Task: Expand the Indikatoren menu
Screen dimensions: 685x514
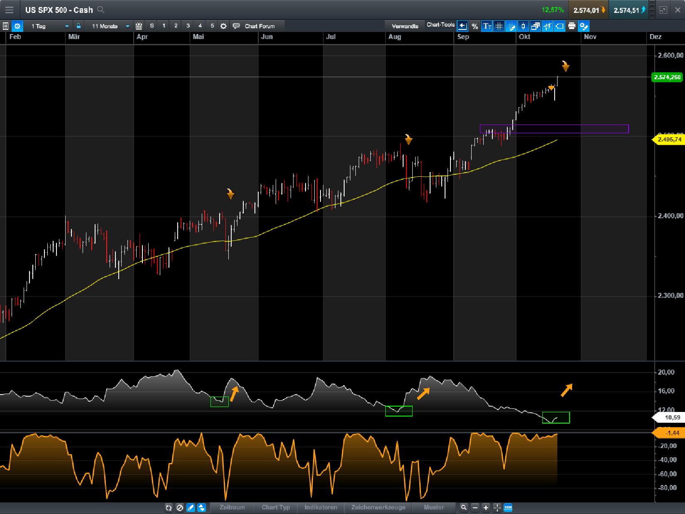Action: (x=321, y=508)
